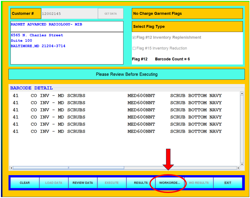Open WO RESULTS button
Image resolution: width=250 pixels, height=198 pixels.
pyautogui.click(x=199, y=183)
